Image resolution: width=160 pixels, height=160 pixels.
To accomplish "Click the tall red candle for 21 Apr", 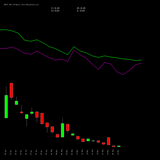I will click(x=11, y=90).
